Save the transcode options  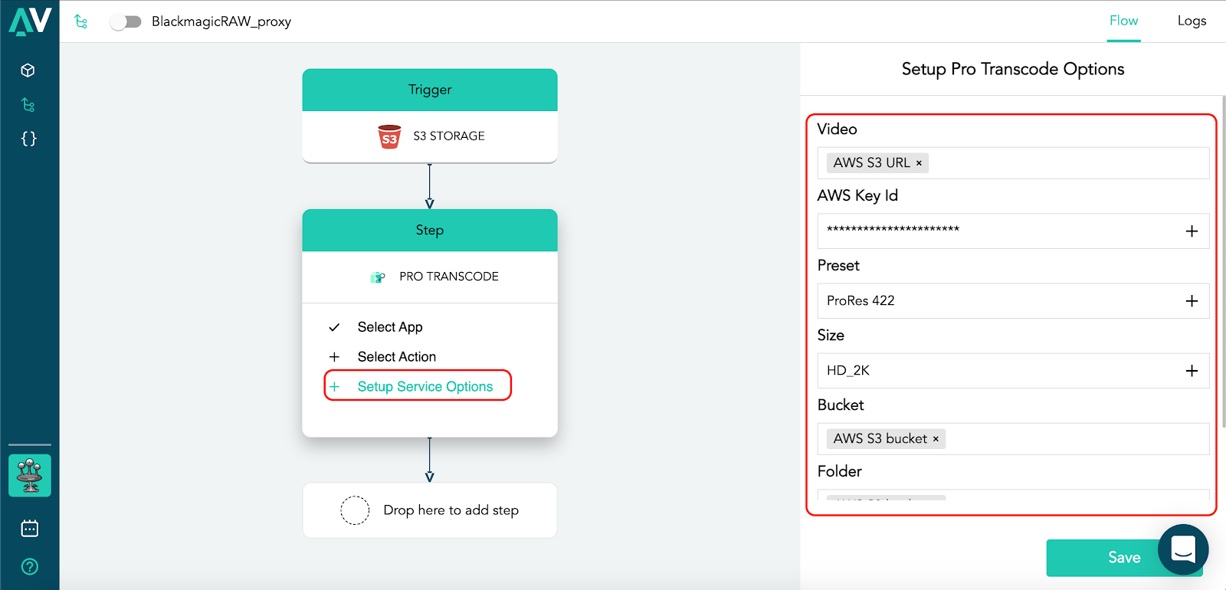pos(1103,558)
